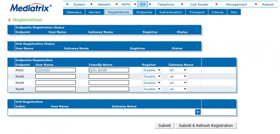Select the Registrations tab
This screenshot has width=280, height=134.
pyautogui.click(x=118, y=12)
